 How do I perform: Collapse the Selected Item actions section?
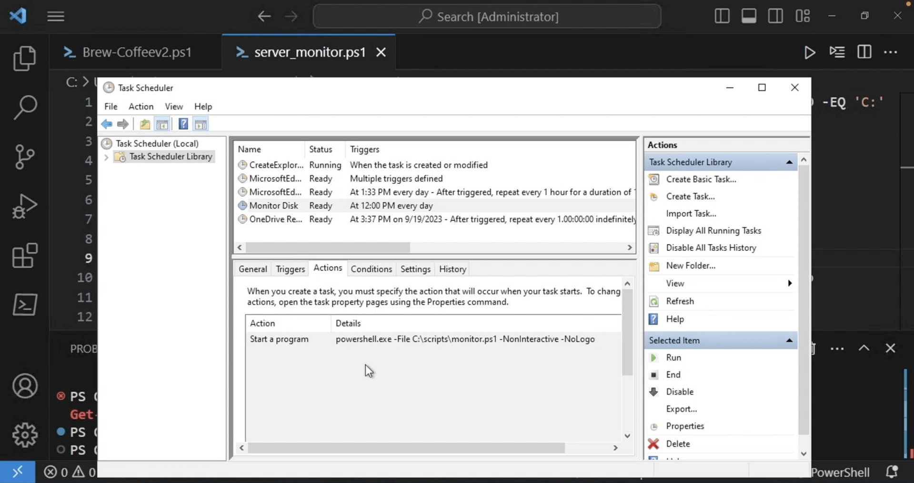tap(789, 340)
